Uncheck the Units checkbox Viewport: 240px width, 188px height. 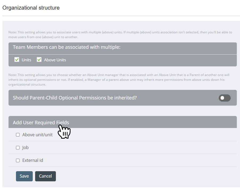[x=17, y=60]
